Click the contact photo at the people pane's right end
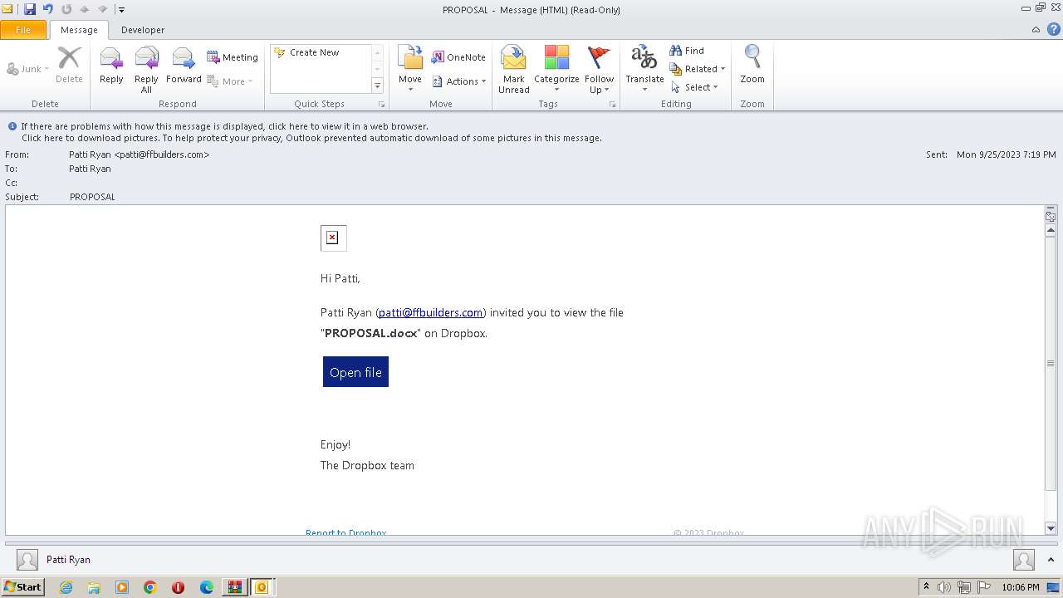 [1024, 560]
